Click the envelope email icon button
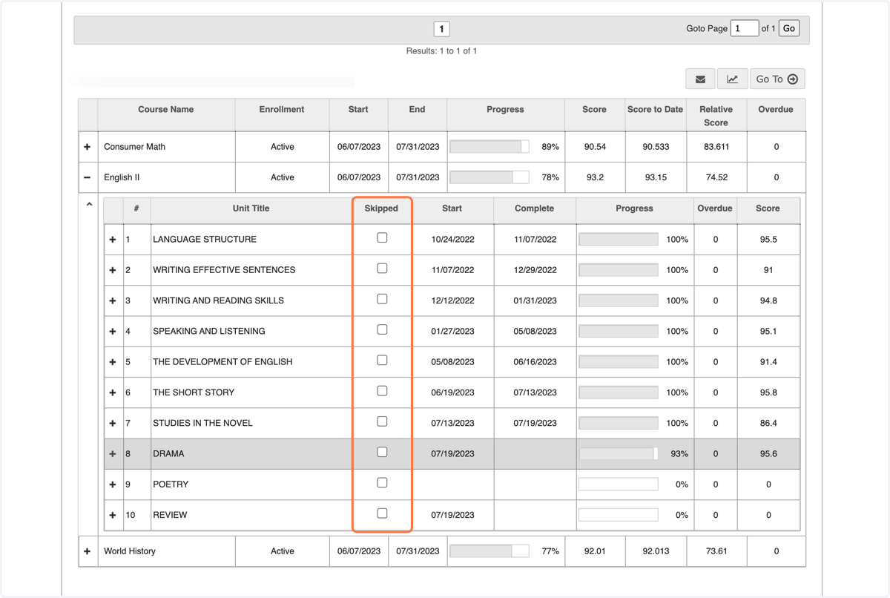890x598 pixels. (x=700, y=79)
